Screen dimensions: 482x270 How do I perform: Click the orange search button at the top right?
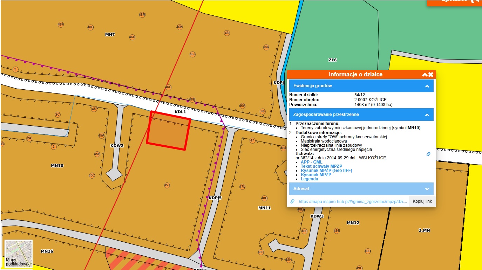coord(456,2)
